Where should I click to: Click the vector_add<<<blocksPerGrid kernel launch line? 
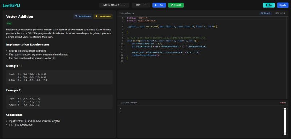coord(166,52)
